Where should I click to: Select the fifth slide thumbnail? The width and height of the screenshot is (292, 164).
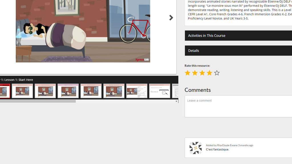point(91,91)
